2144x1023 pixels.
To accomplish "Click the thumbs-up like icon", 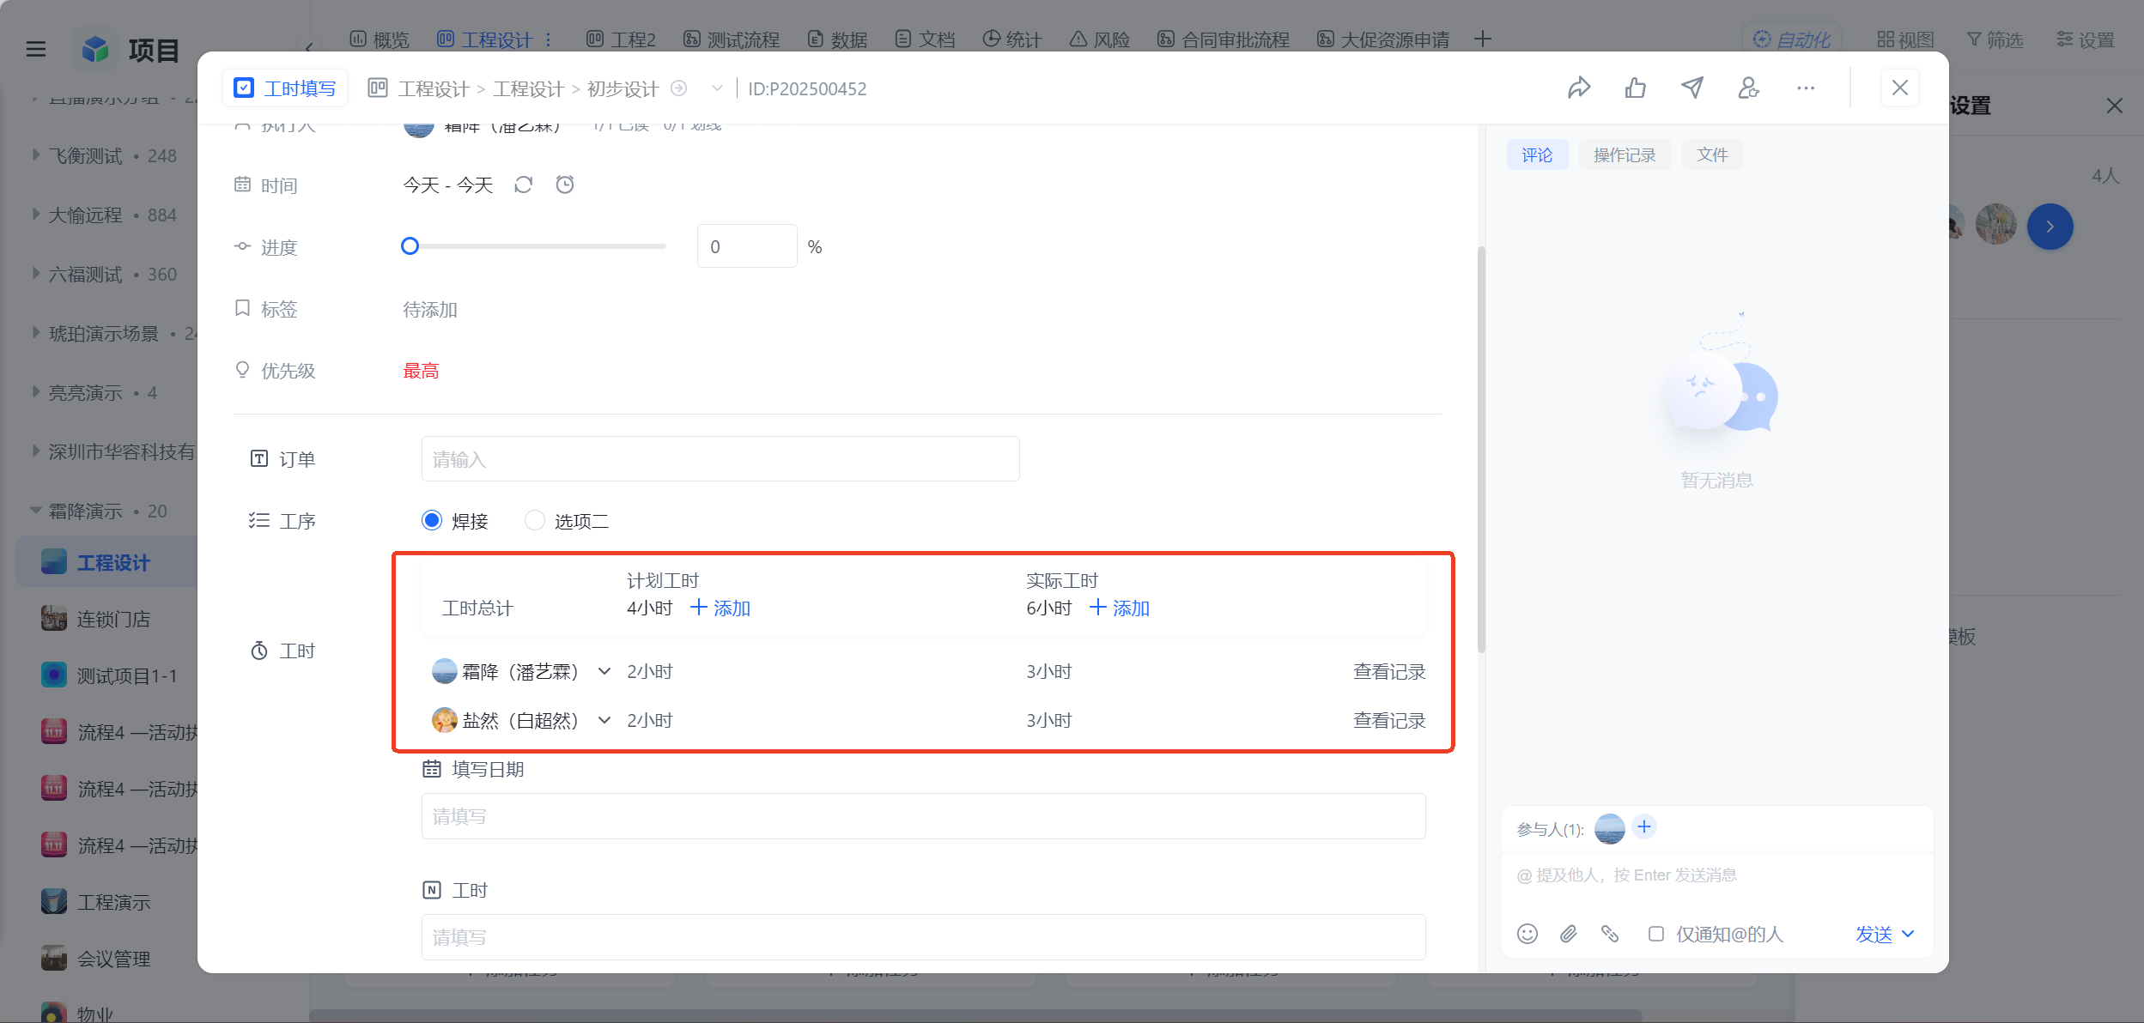I will click(1636, 88).
